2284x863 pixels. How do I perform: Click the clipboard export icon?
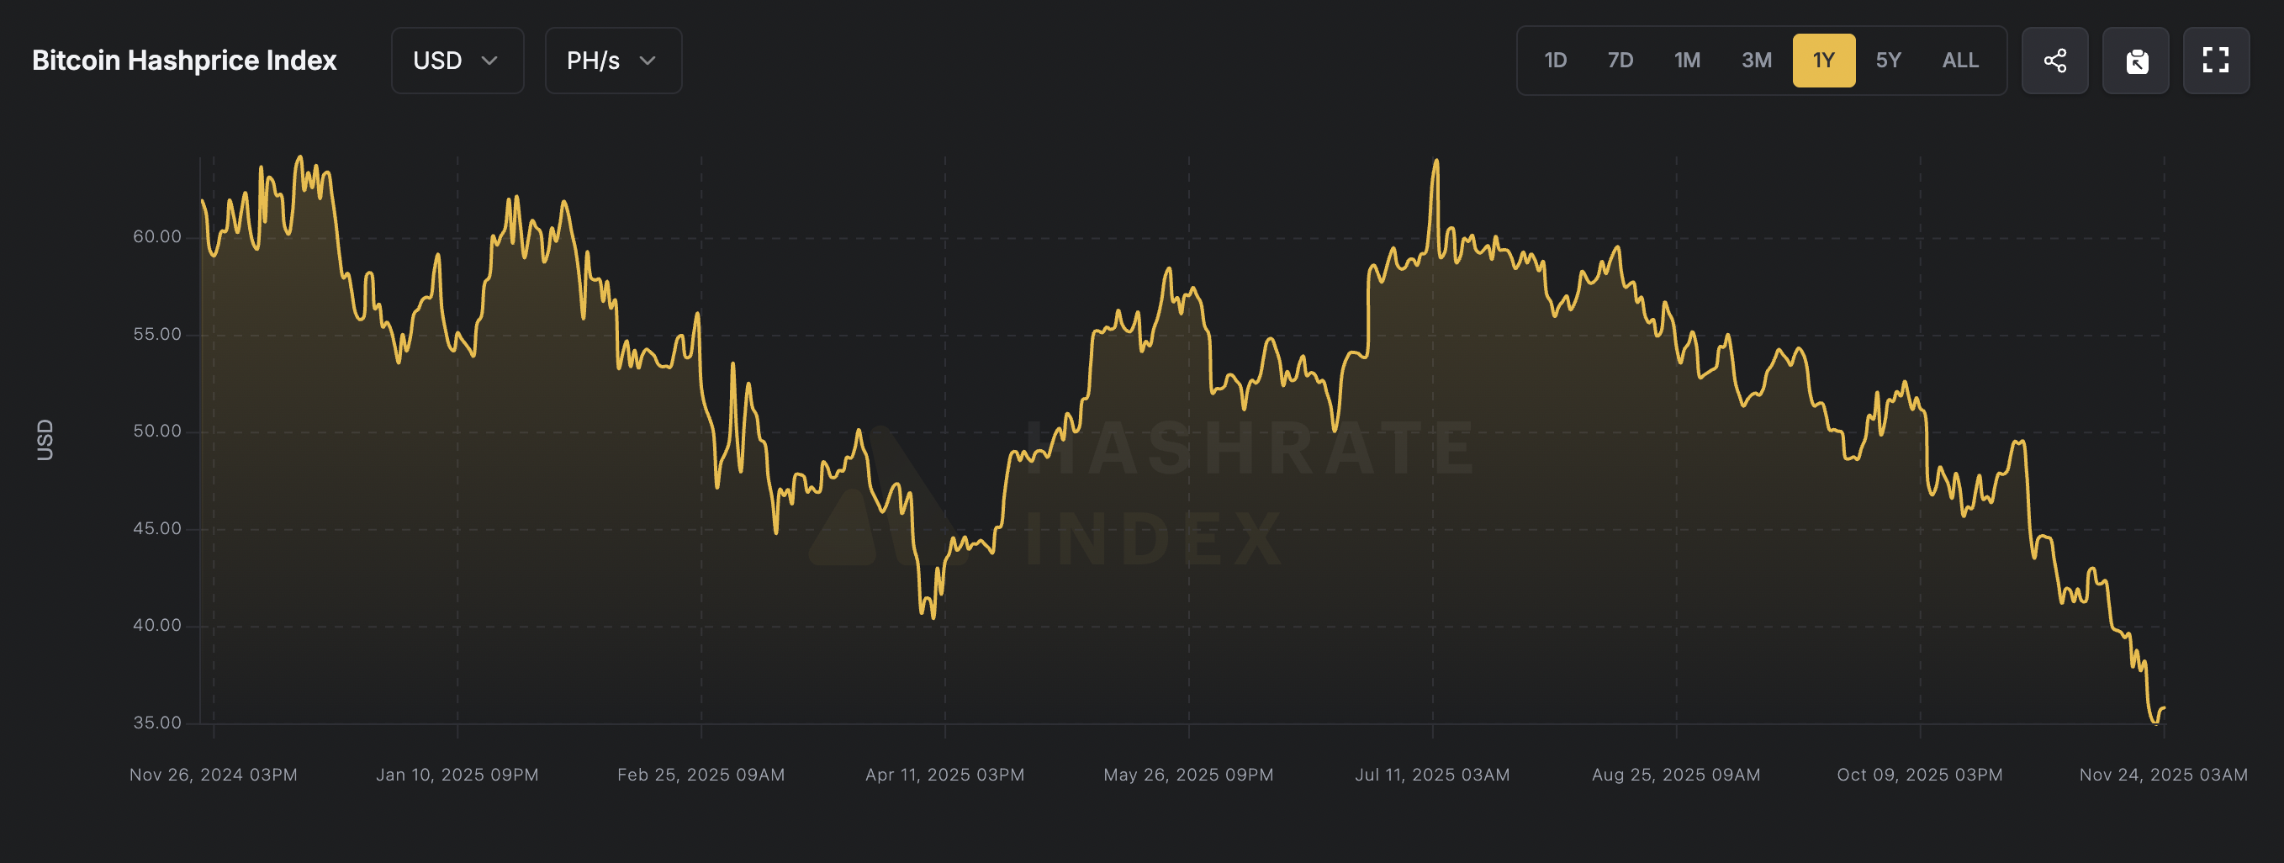point(2136,61)
